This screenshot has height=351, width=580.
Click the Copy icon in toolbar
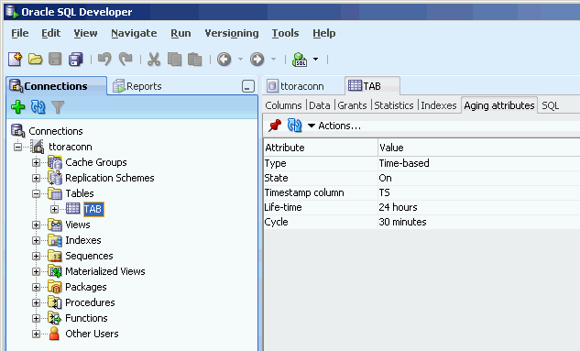tap(174, 60)
